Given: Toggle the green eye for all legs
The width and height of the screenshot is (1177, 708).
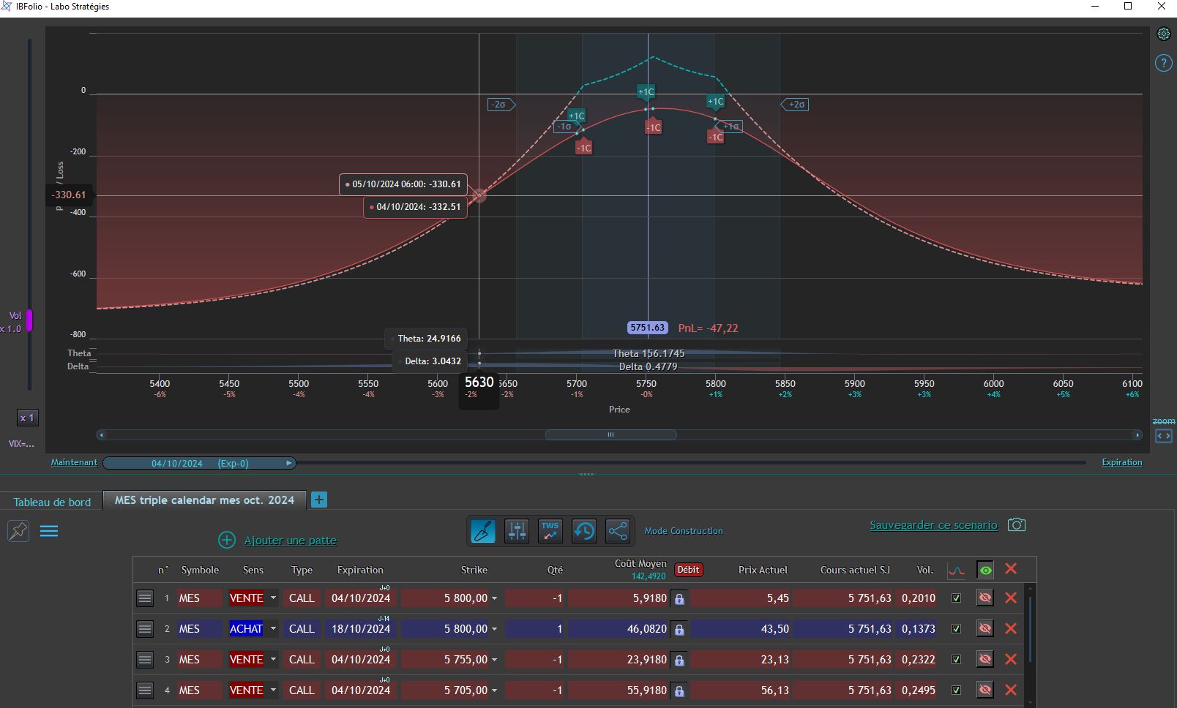Looking at the screenshot, I should [x=985, y=570].
